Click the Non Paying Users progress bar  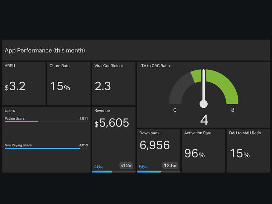[46, 148]
